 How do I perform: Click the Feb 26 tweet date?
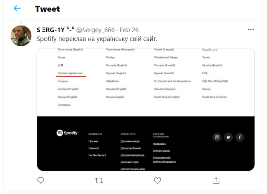tap(129, 30)
